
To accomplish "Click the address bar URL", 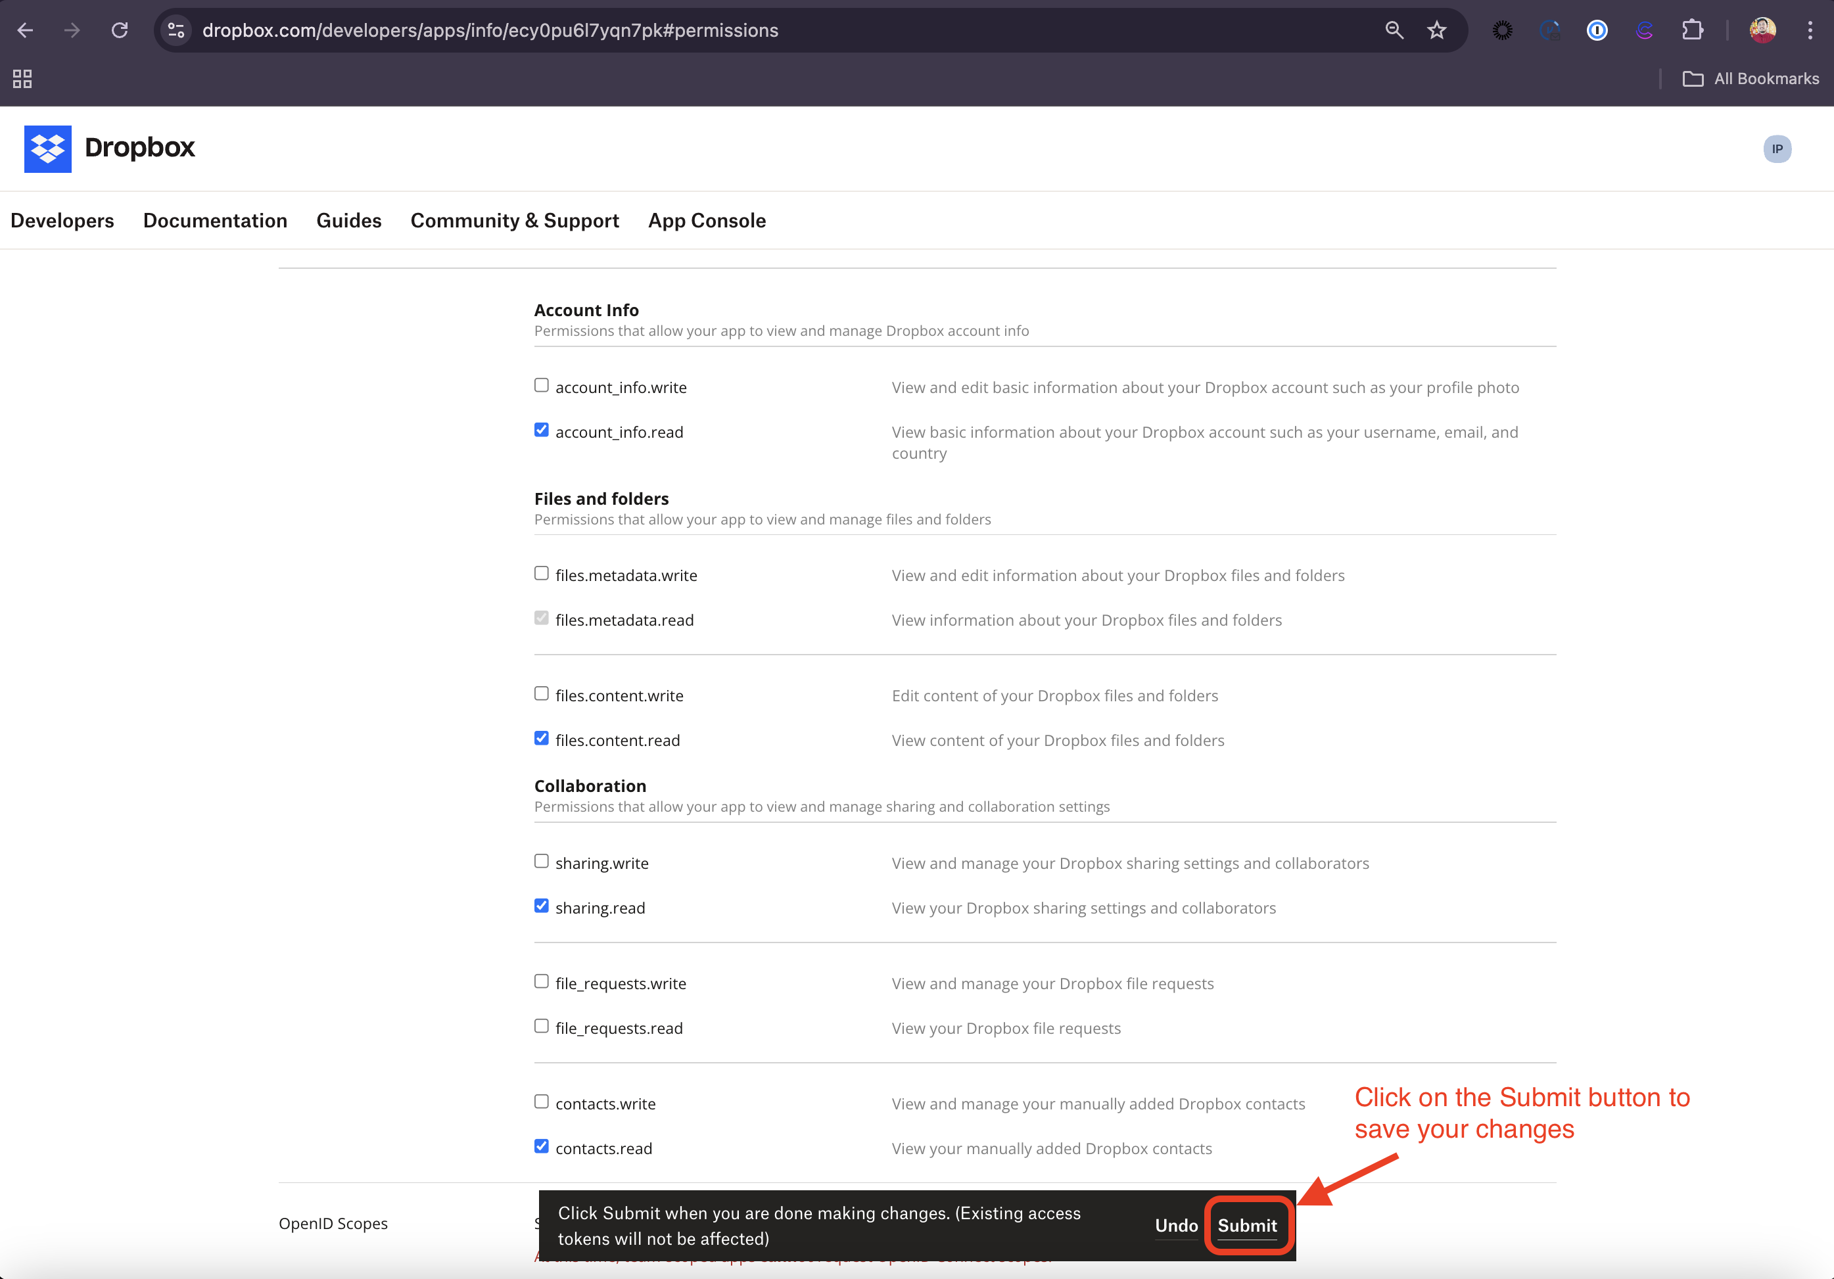I will pyautogui.click(x=490, y=30).
